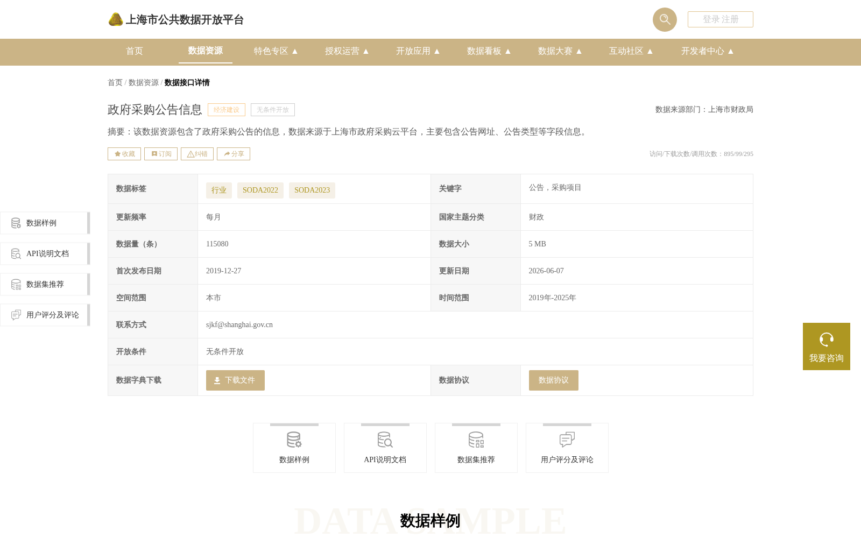
Task: Open the 数据协议 button
Action: [x=554, y=380]
